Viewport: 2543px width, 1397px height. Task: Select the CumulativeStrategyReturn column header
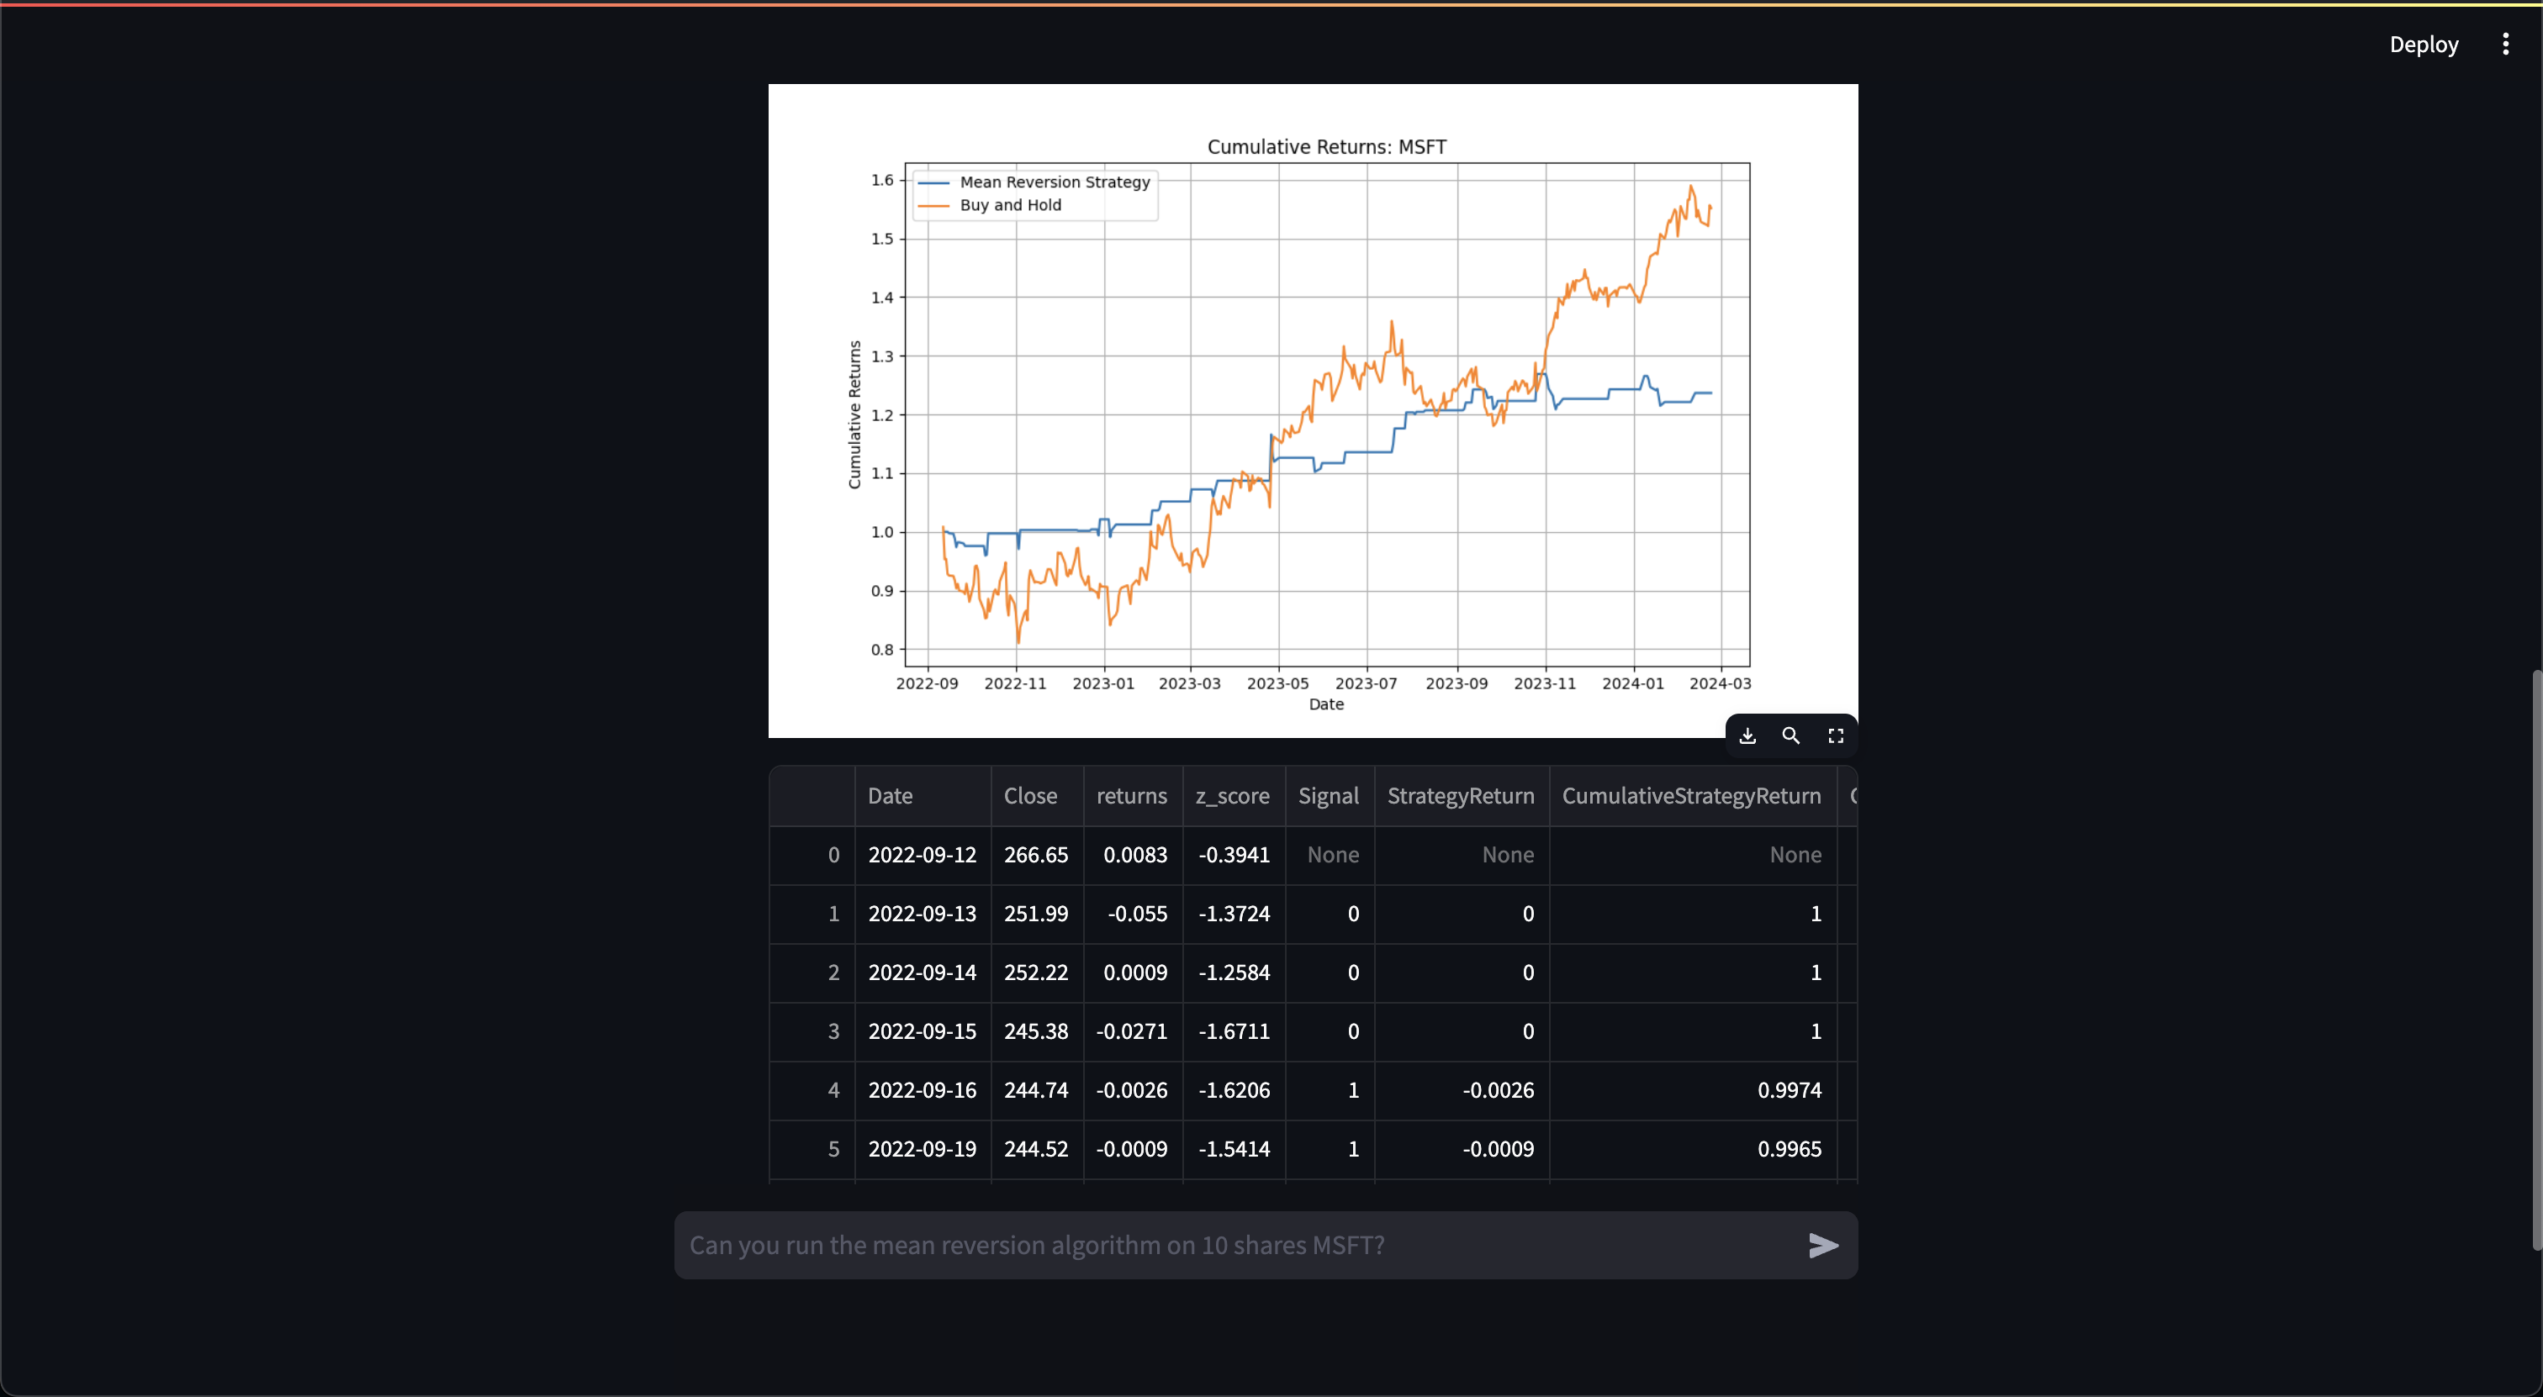coord(1690,796)
